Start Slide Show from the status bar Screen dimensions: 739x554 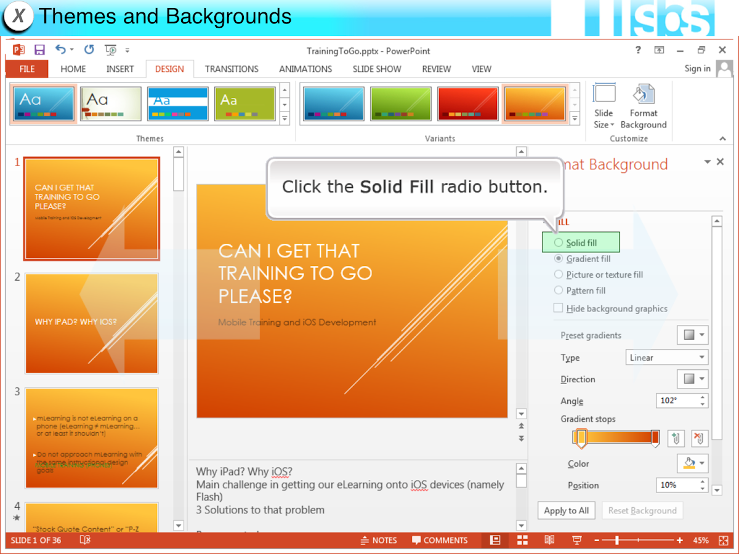point(576,540)
